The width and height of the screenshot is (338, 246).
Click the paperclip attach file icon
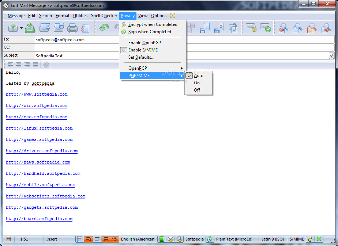233,28
